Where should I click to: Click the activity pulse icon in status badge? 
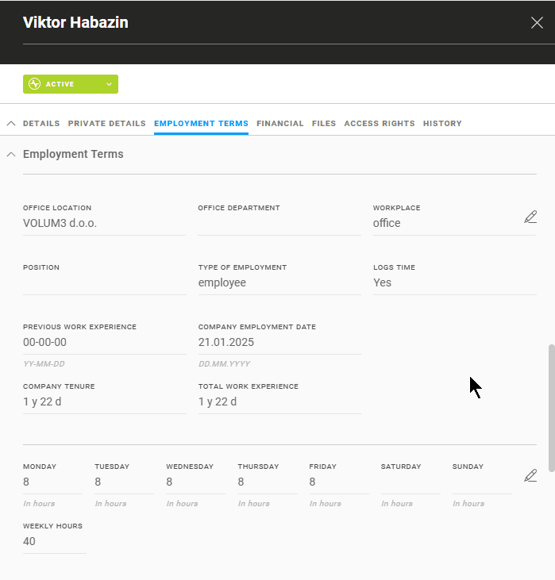[x=34, y=84]
